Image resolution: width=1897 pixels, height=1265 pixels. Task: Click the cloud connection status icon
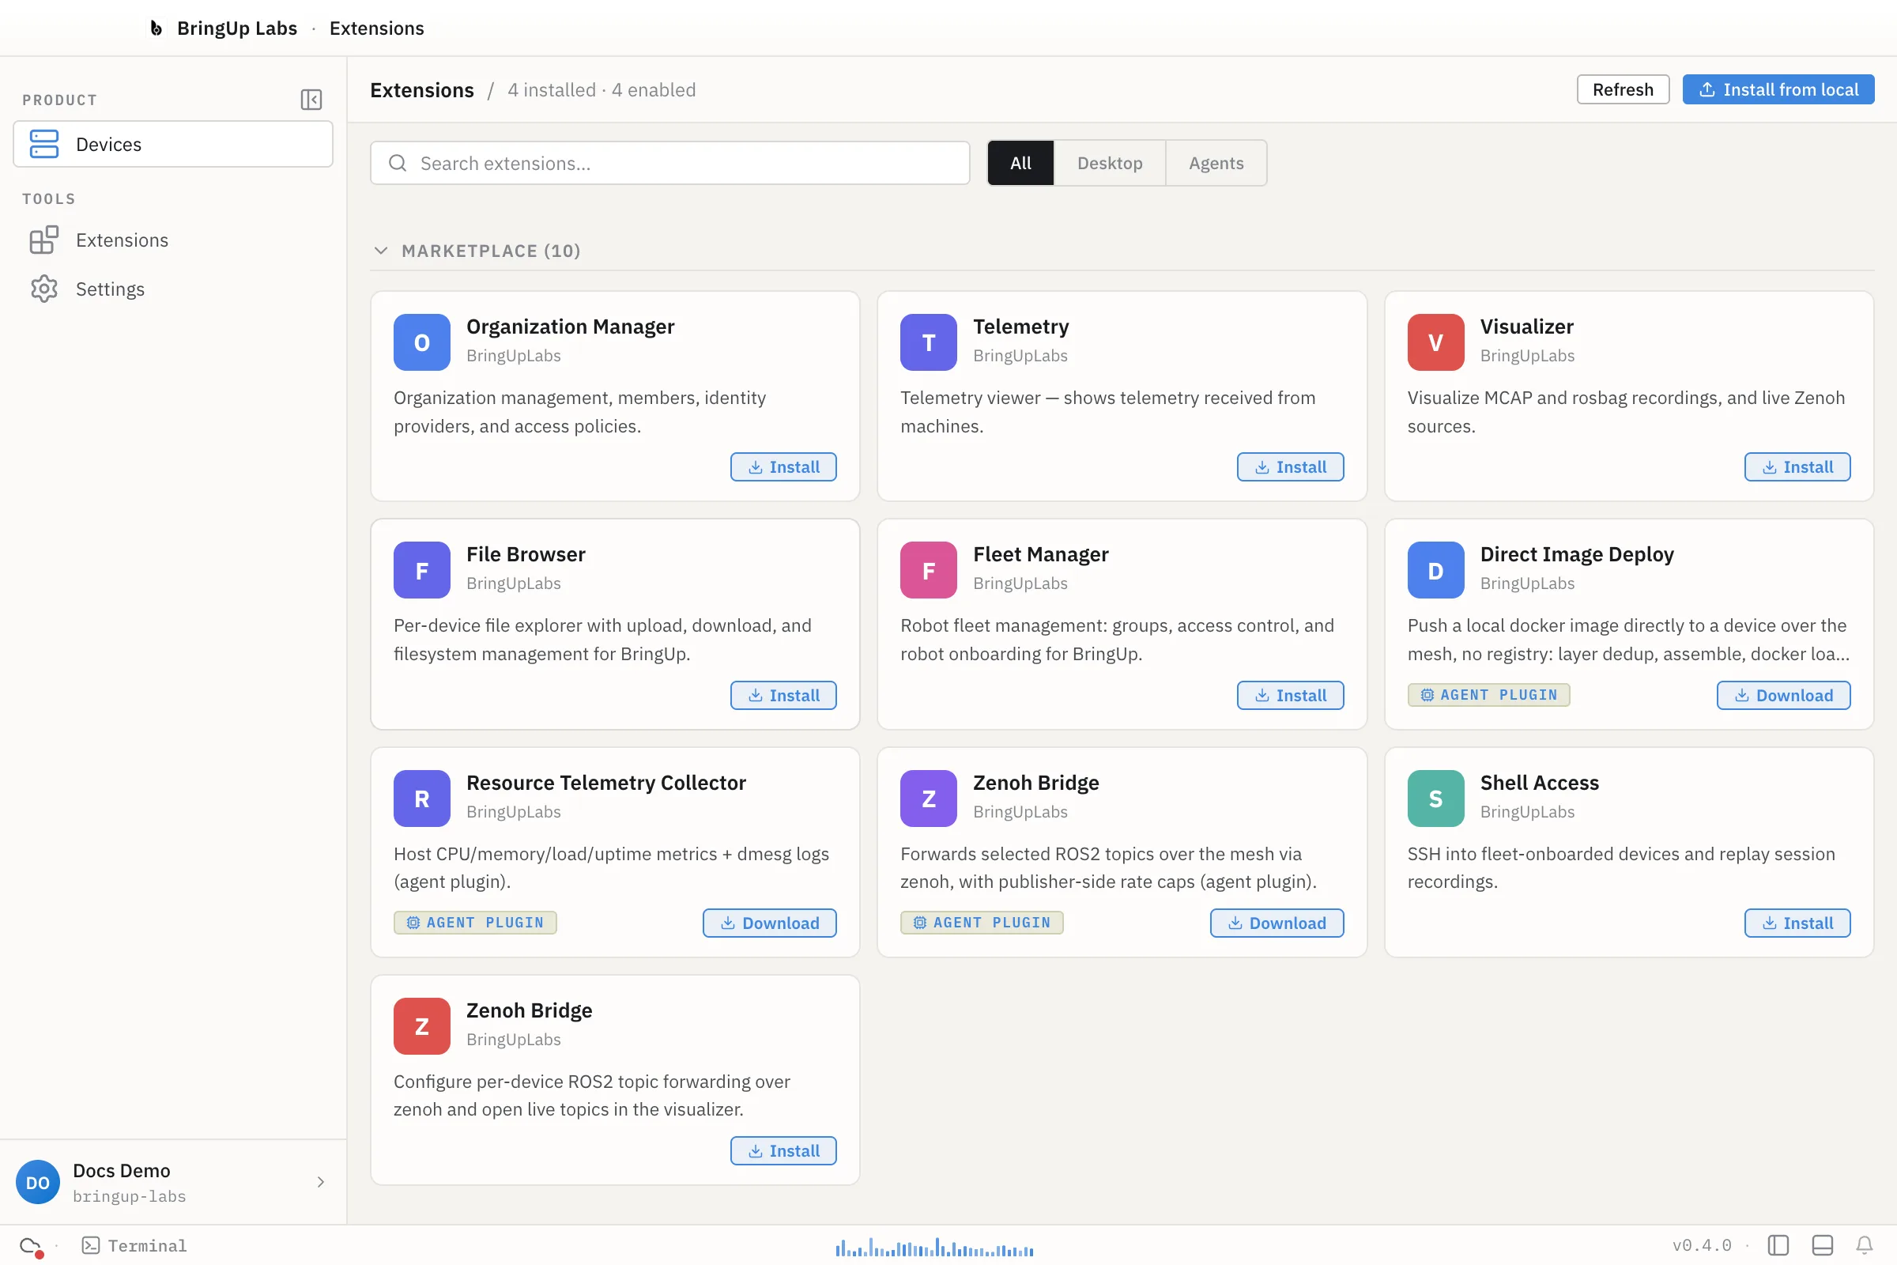[31, 1246]
